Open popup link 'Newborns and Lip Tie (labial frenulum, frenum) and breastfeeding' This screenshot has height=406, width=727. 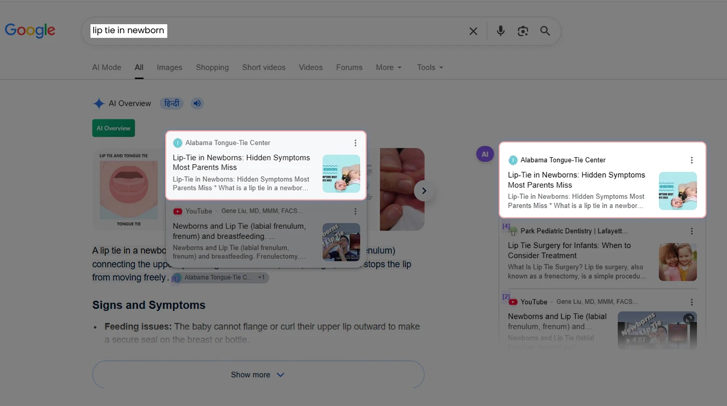click(x=239, y=231)
